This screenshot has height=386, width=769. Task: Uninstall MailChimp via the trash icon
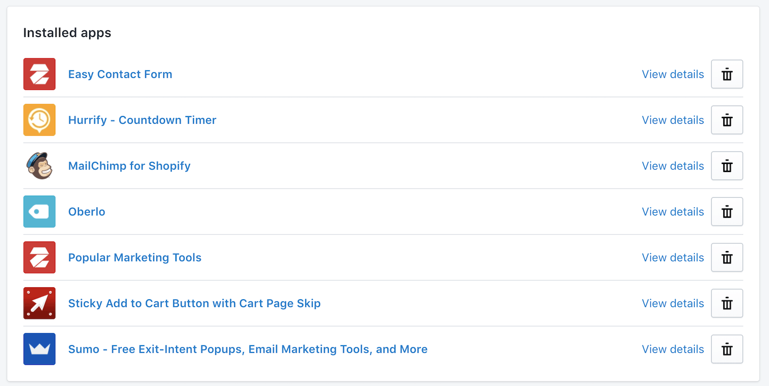[x=727, y=166]
